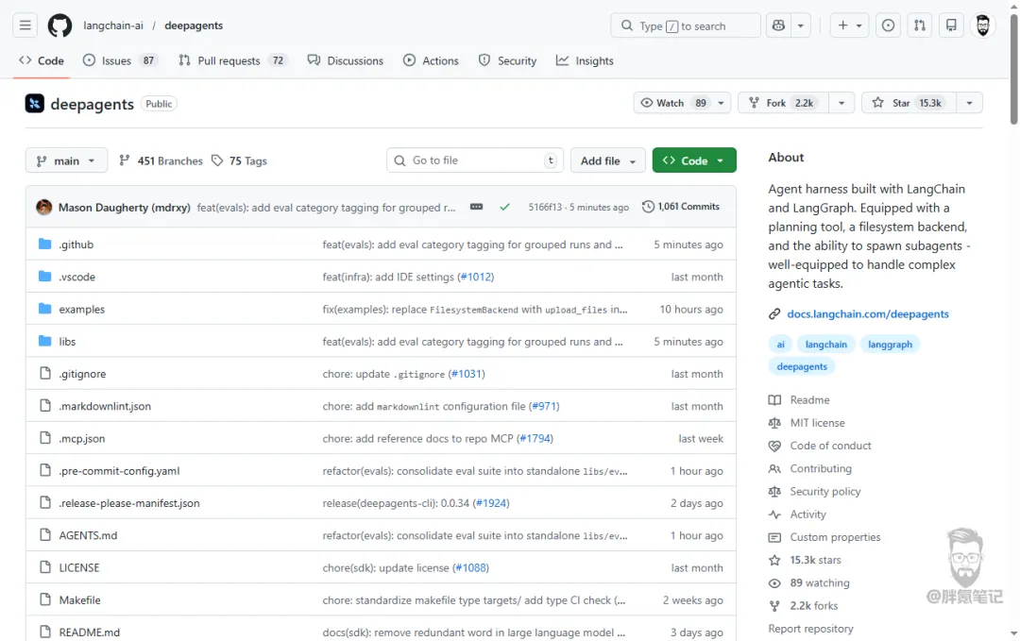1020x641 pixels.
Task: Open the .release-please-manifest.json file
Action: tap(128, 503)
